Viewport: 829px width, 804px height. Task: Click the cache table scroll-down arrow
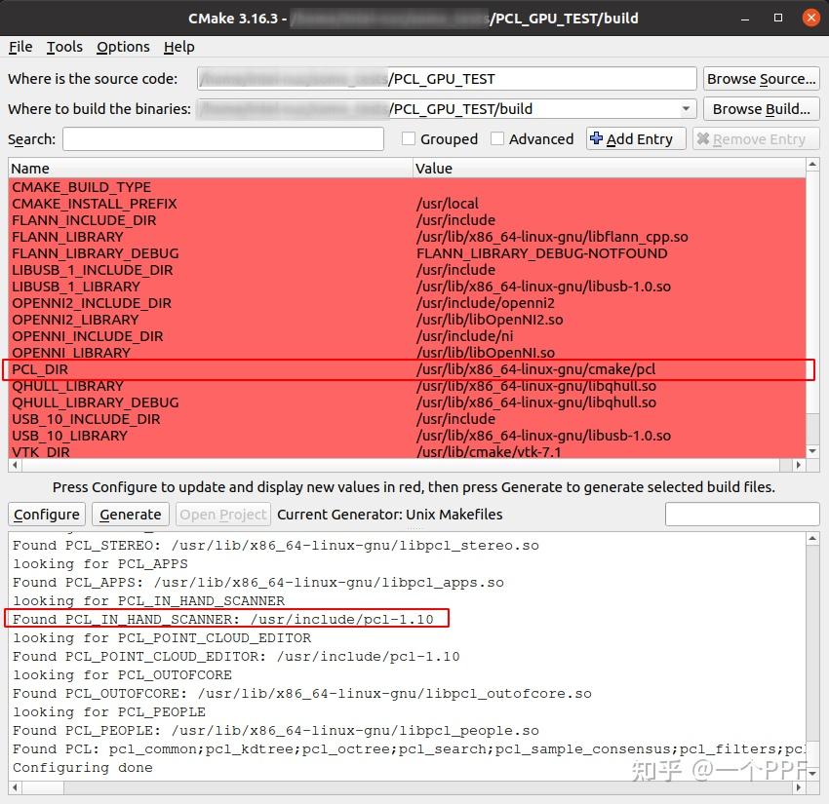(x=812, y=451)
